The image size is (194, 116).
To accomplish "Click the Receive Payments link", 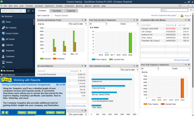I will click(182, 60).
